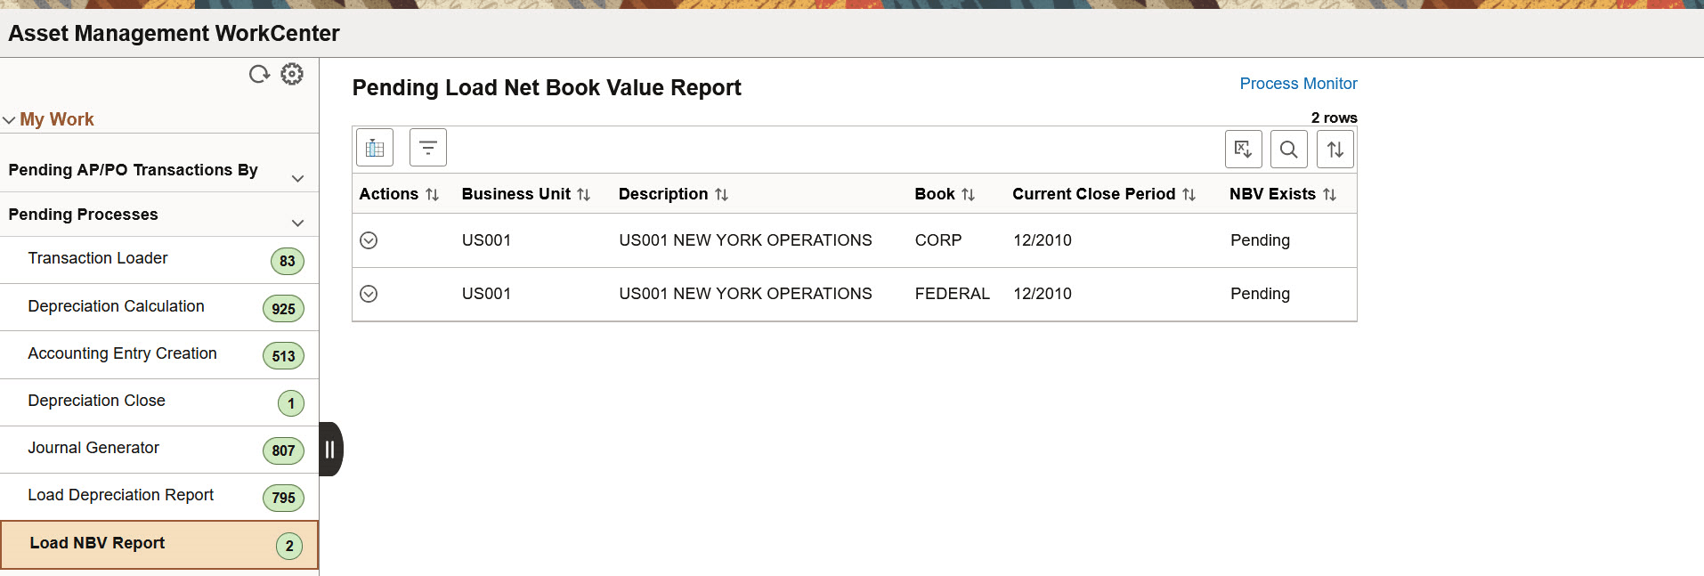The width and height of the screenshot is (1704, 576).
Task: Open the grid sort icon
Action: (1335, 149)
